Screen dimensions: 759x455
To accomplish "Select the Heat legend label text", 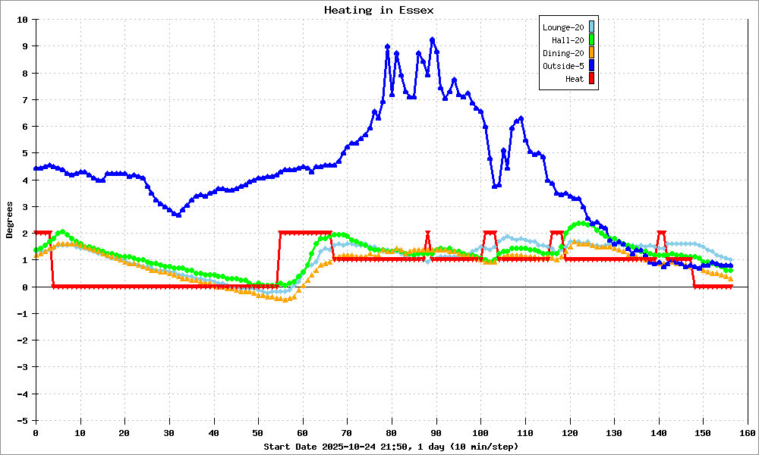I will point(575,79).
